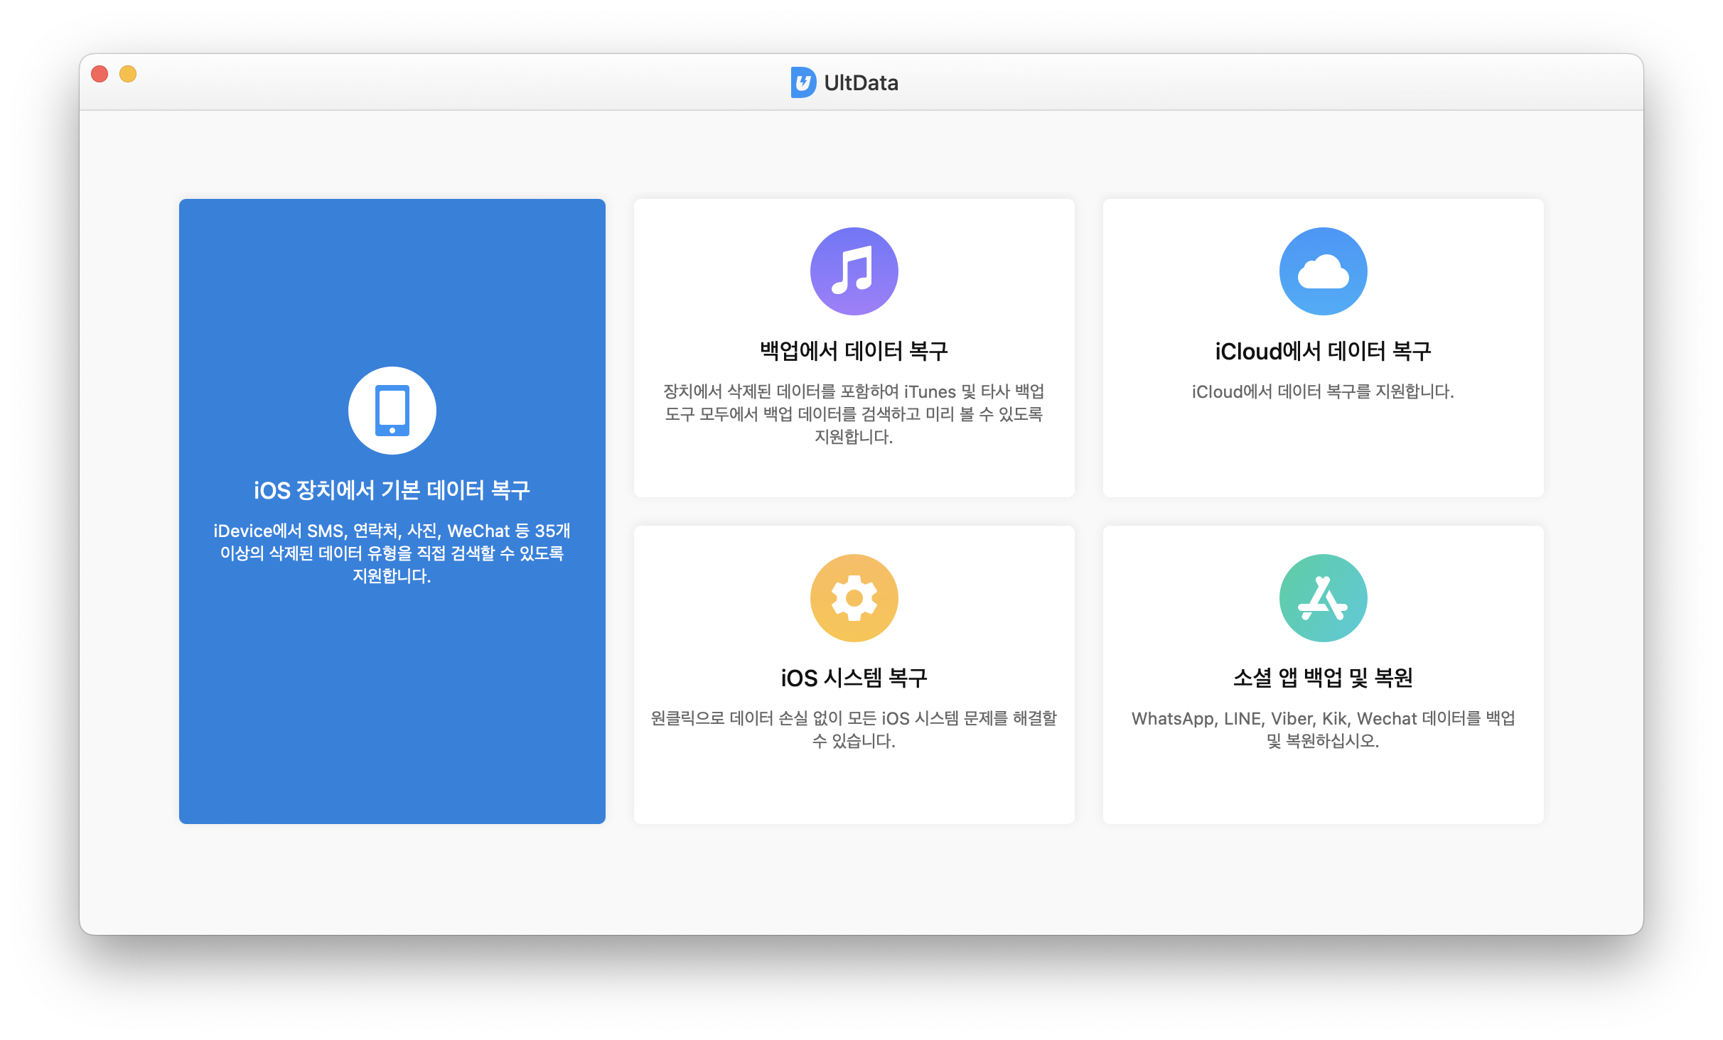Minimize the window with yellow button

(x=128, y=74)
